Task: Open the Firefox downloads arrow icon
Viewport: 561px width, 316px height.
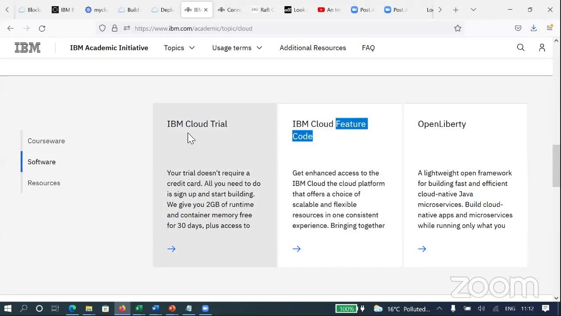Action: click(533, 28)
